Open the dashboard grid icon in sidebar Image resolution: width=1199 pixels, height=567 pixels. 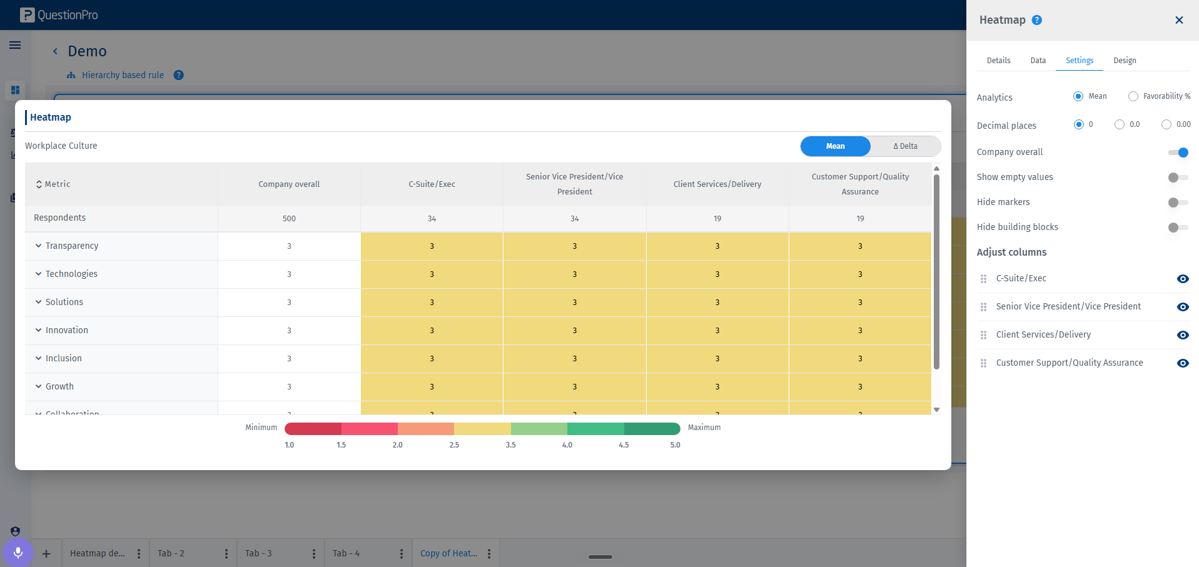point(15,90)
